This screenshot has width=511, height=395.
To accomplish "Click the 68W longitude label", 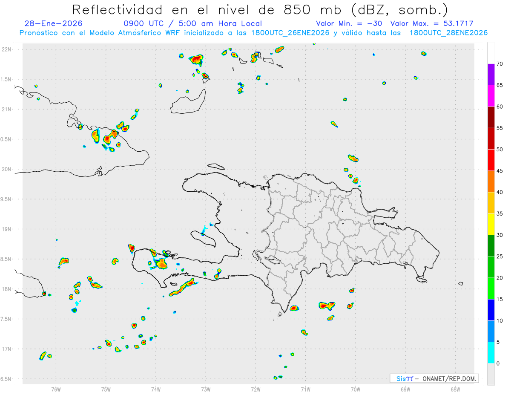I will pos(455,389).
